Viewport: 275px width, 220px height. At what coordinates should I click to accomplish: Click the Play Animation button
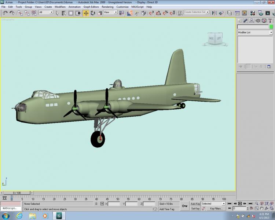(x=240, y=203)
